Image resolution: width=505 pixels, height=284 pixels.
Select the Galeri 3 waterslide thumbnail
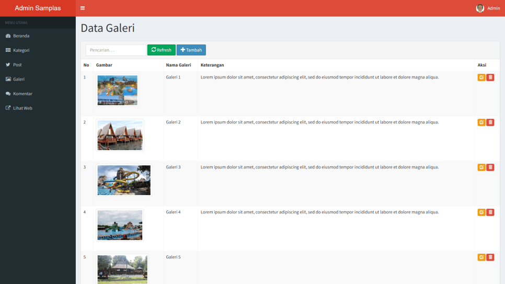[x=124, y=180]
